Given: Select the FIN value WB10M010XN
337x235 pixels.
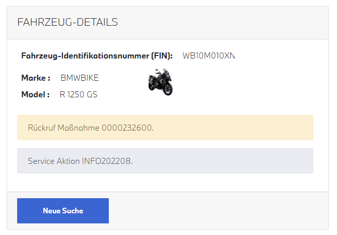Looking at the screenshot, I should click(209, 55).
